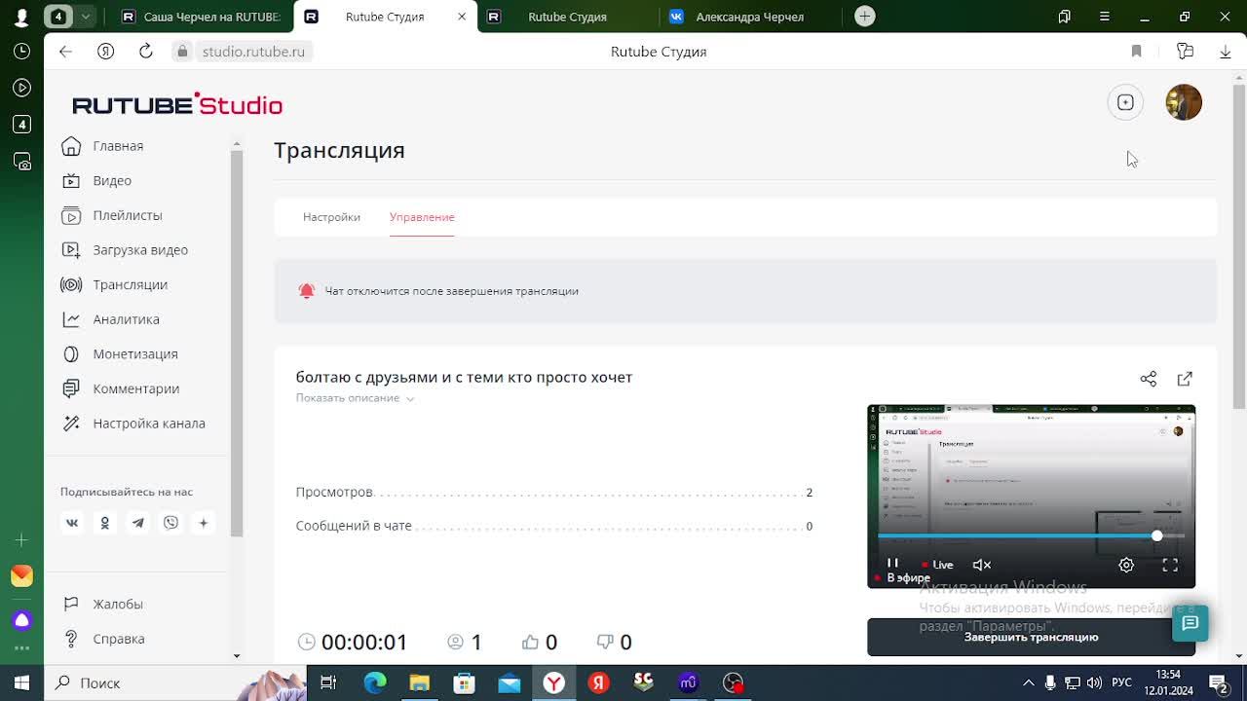The height and width of the screenshot is (701, 1247).
Task: End stream with Завершить трансляцию button
Action: (x=1031, y=637)
